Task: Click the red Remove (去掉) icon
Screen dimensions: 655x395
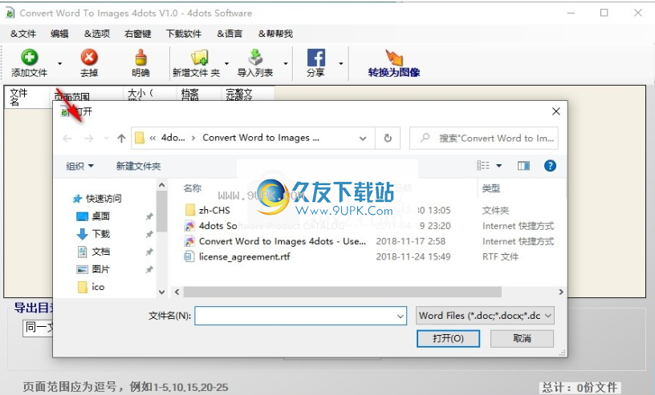Action: [x=89, y=58]
